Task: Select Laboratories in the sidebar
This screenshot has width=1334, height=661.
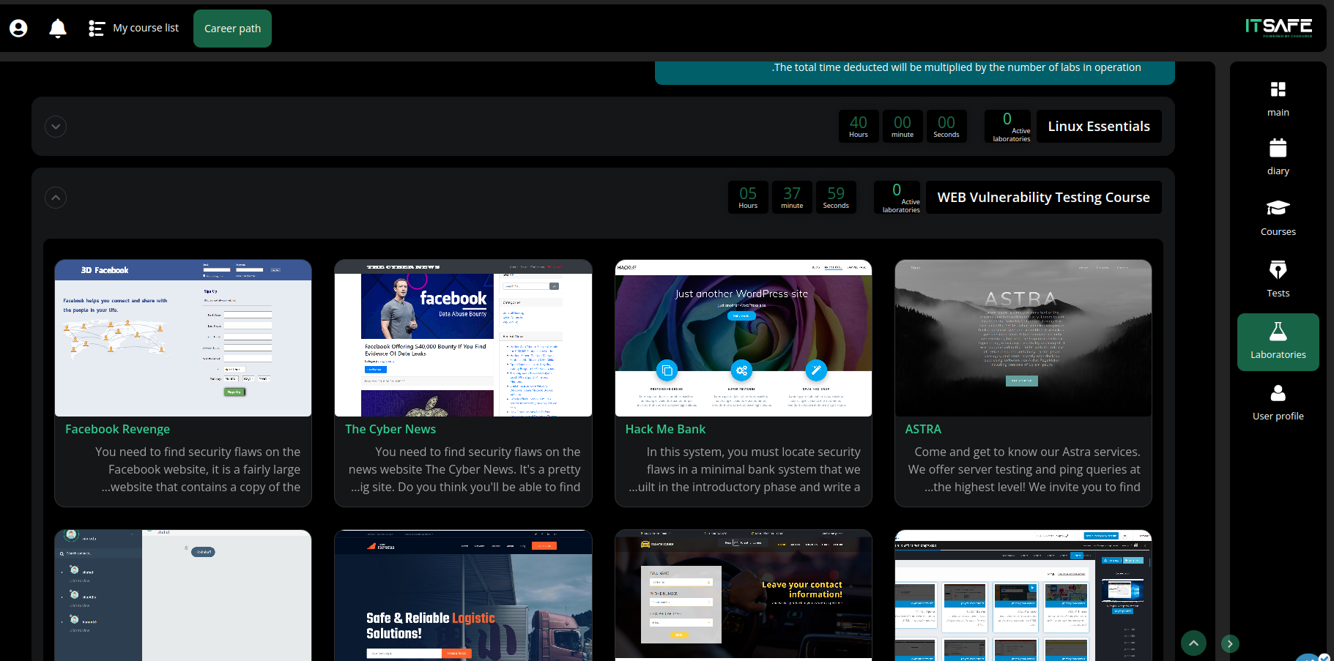Action: [1278, 342]
